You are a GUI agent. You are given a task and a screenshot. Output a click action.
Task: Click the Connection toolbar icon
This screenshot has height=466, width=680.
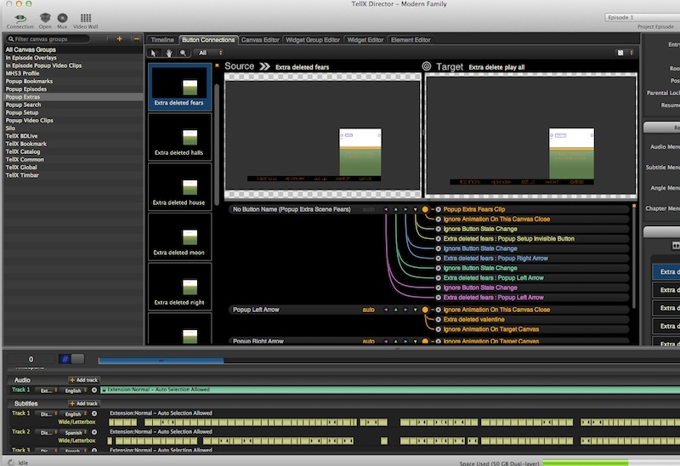pyautogui.click(x=20, y=17)
